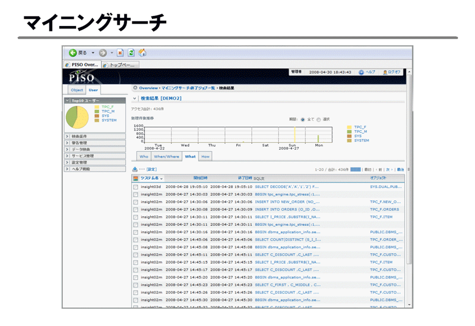
Task: Open the Overview breadcrumb link
Action: click(x=148, y=88)
